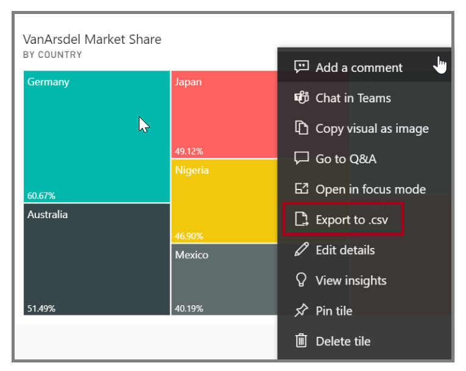Click the Delete tile trash can icon
The image size is (466, 371).
click(x=301, y=341)
